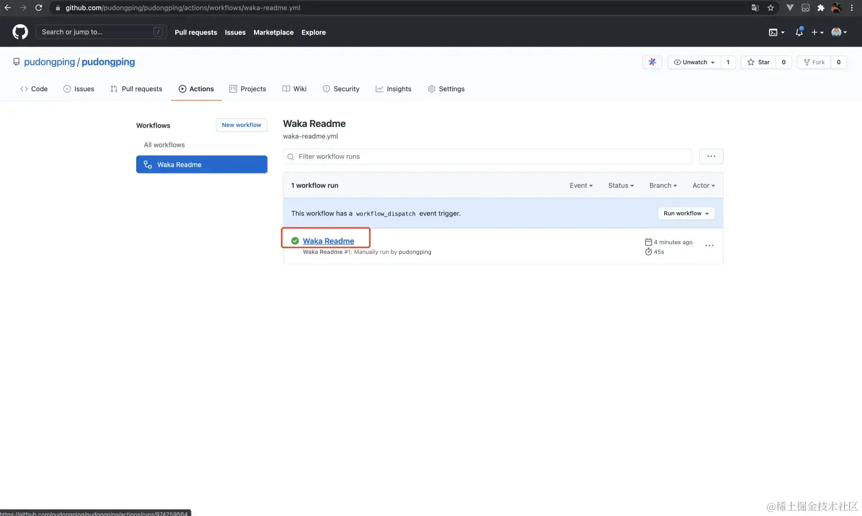Click the fork count 0

tap(838, 62)
